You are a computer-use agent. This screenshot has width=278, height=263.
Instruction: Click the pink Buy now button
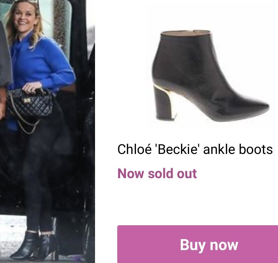point(198,244)
